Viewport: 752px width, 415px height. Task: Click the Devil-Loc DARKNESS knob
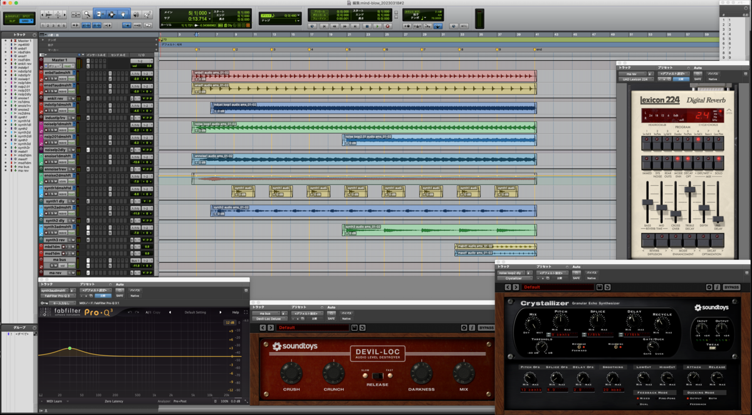pyautogui.click(x=421, y=373)
